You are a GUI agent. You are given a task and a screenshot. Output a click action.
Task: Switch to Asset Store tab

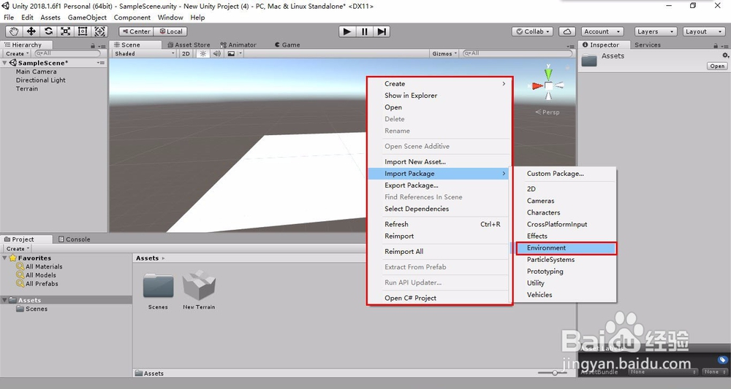tap(189, 45)
